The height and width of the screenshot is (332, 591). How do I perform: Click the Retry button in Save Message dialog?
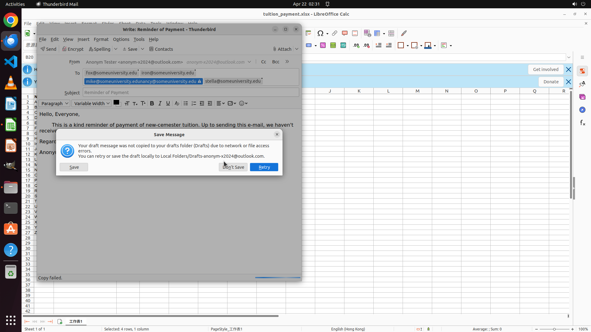tap(264, 167)
